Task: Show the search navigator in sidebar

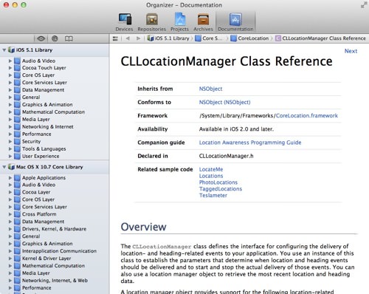Action: coord(55,38)
